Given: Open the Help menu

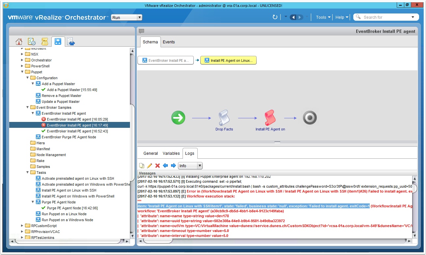Looking at the screenshot, I should click(x=342, y=17).
